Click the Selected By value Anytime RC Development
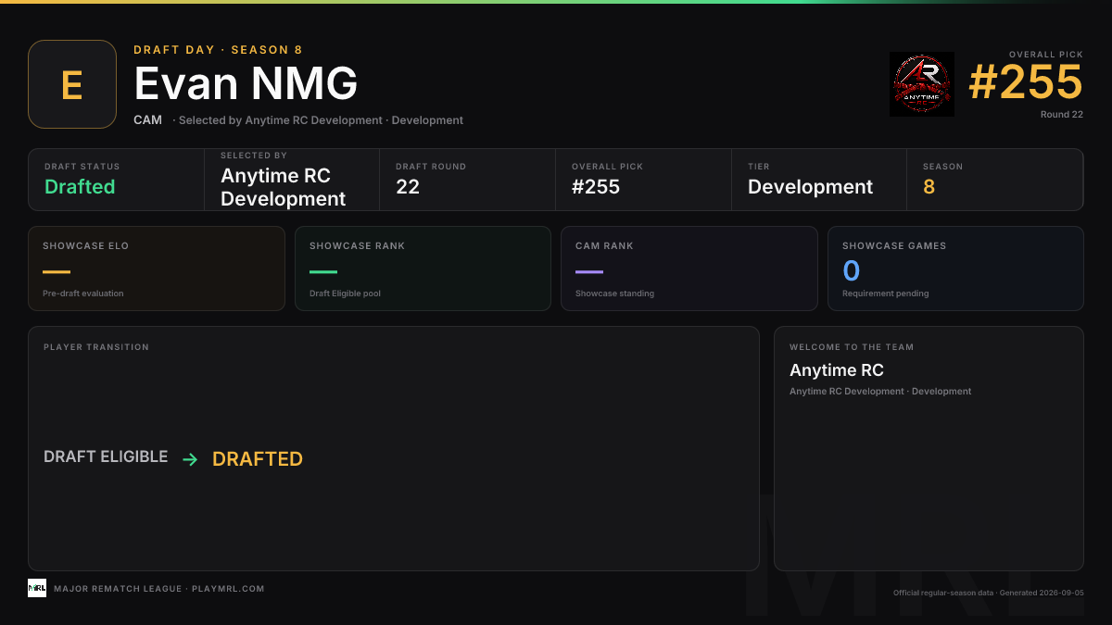The height and width of the screenshot is (625, 1112). pos(283,187)
